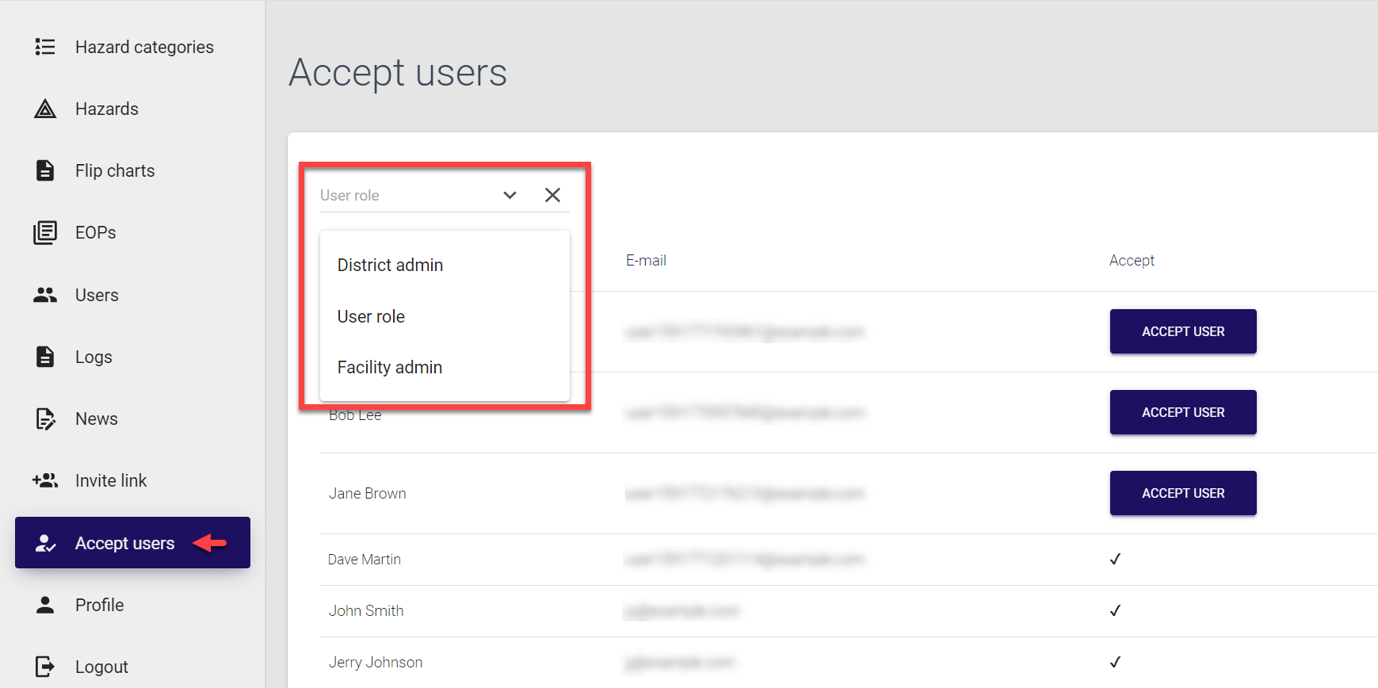Click the User role filter field
The width and height of the screenshot is (1378, 688).
point(404,195)
